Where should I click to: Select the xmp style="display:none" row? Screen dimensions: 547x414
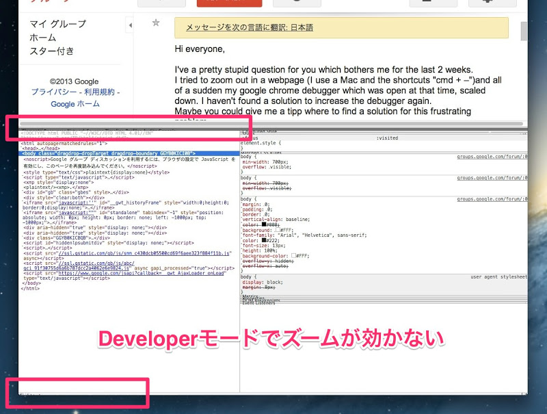tap(59, 182)
